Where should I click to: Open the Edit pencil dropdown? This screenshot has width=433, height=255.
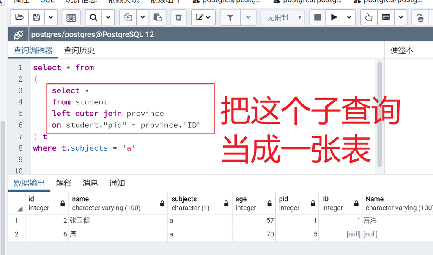tap(203, 17)
